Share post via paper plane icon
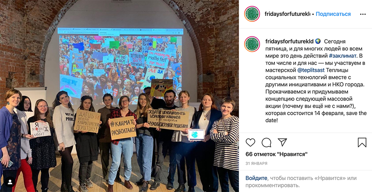The width and height of the screenshot is (372, 192). point(282,142)
